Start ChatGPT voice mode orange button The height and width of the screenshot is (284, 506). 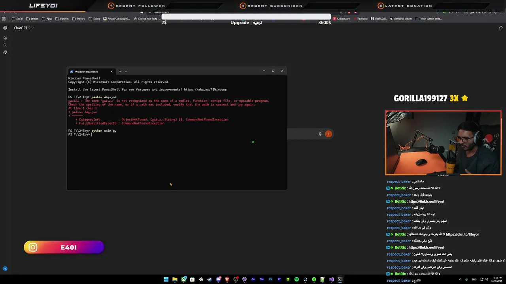(x=328, y=134)
